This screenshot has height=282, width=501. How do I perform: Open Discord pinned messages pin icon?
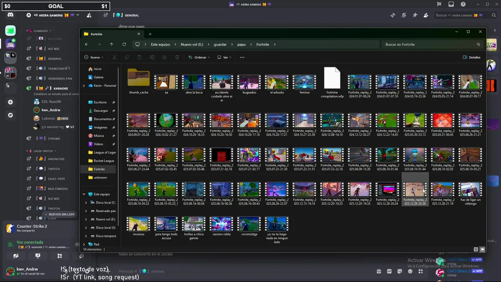click(x=415, y=15)
